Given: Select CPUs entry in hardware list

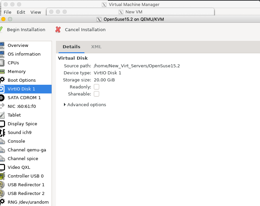Looking at the screenshot, I should pos(26,63).
